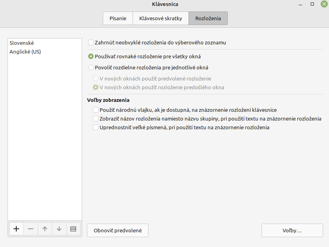Select 'Anglické (US)' layout in list
The width and height of the screenshot is (329, 247).
pyautogui.click(x=25, y=52)
